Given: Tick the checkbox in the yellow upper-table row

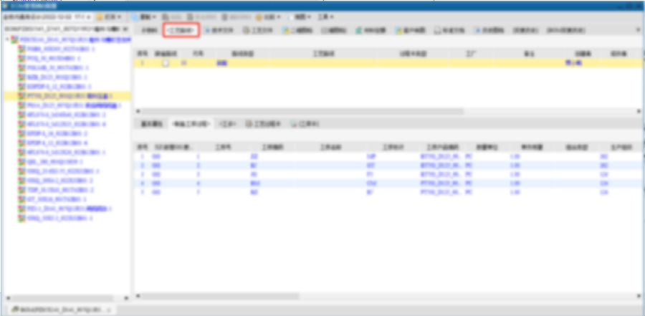Looking at the screenshot, I should pyautogui.click(x=165, y=63).
